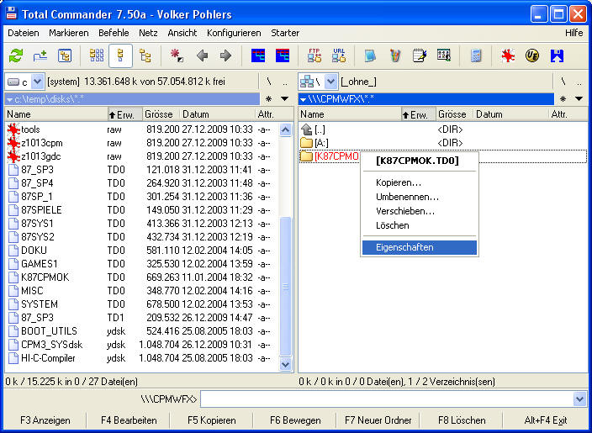Click into the command line input field
The width and height of the screenshot is (592, 433).
[x=387, y=399]
